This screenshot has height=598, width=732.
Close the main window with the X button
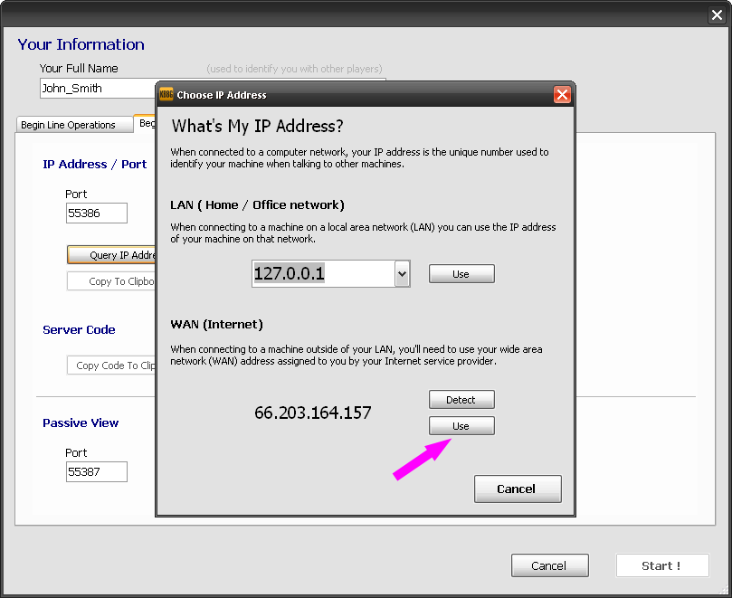click(717, 14)
